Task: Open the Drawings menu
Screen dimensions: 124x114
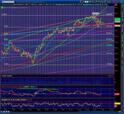Action: click(100, 2)
